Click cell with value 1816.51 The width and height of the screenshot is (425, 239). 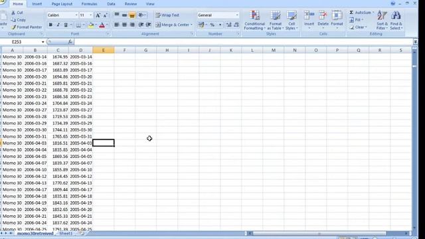click(58, 143)
